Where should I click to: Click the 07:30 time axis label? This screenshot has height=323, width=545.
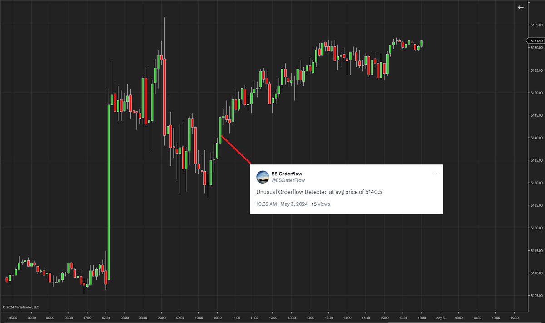tap(106, 318)
